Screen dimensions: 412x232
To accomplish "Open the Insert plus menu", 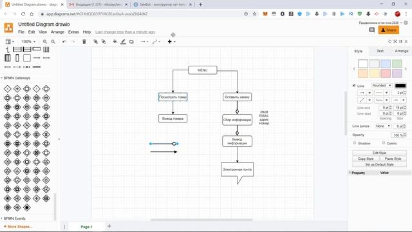I will pyautogui.click(x=171, y=41).
